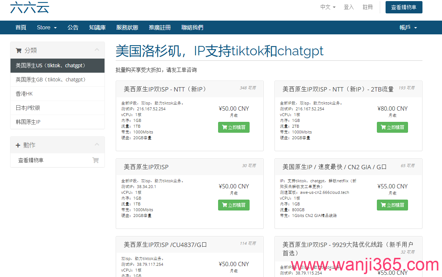Click the plus icon beside 動作
This screenshot has height=277, width=442.
(18, 145)
